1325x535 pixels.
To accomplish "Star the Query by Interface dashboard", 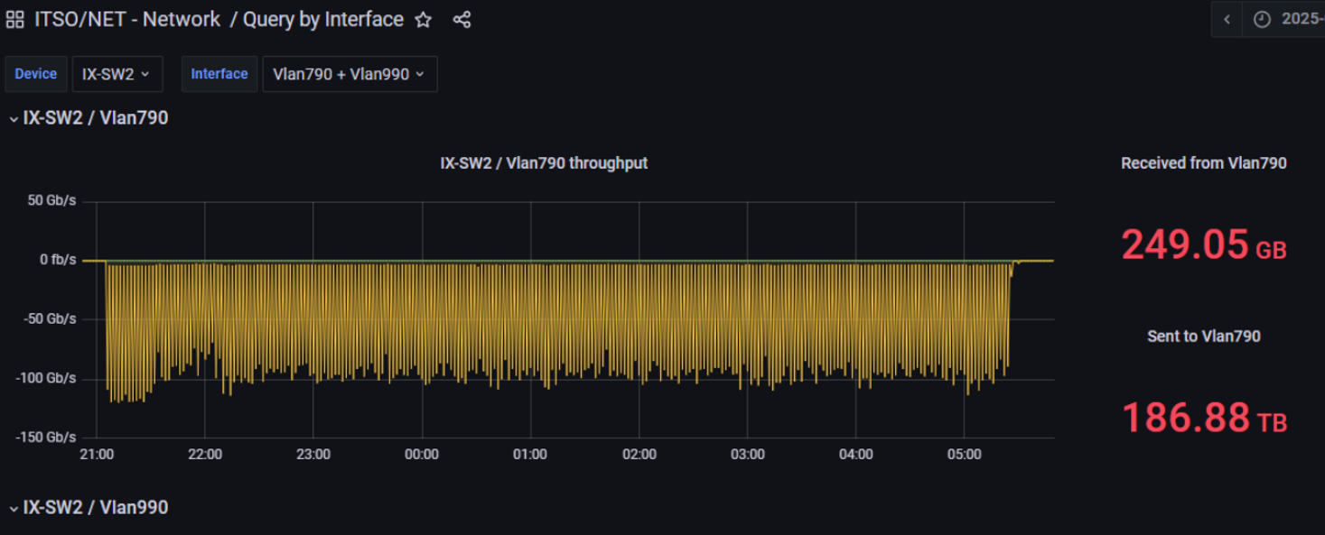I will click(423, 20).
